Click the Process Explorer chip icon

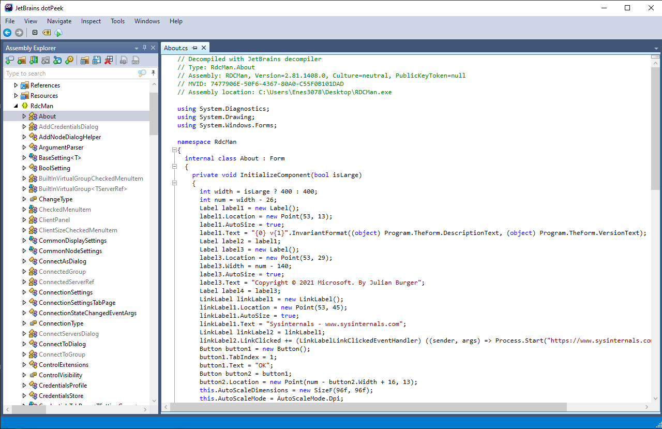tap(35, 33)
